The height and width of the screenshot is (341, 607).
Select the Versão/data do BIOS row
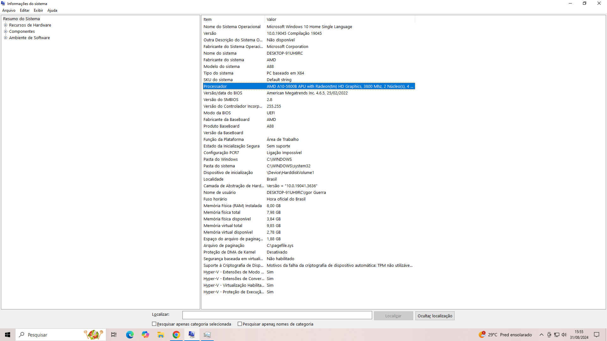tap(309, 93)
